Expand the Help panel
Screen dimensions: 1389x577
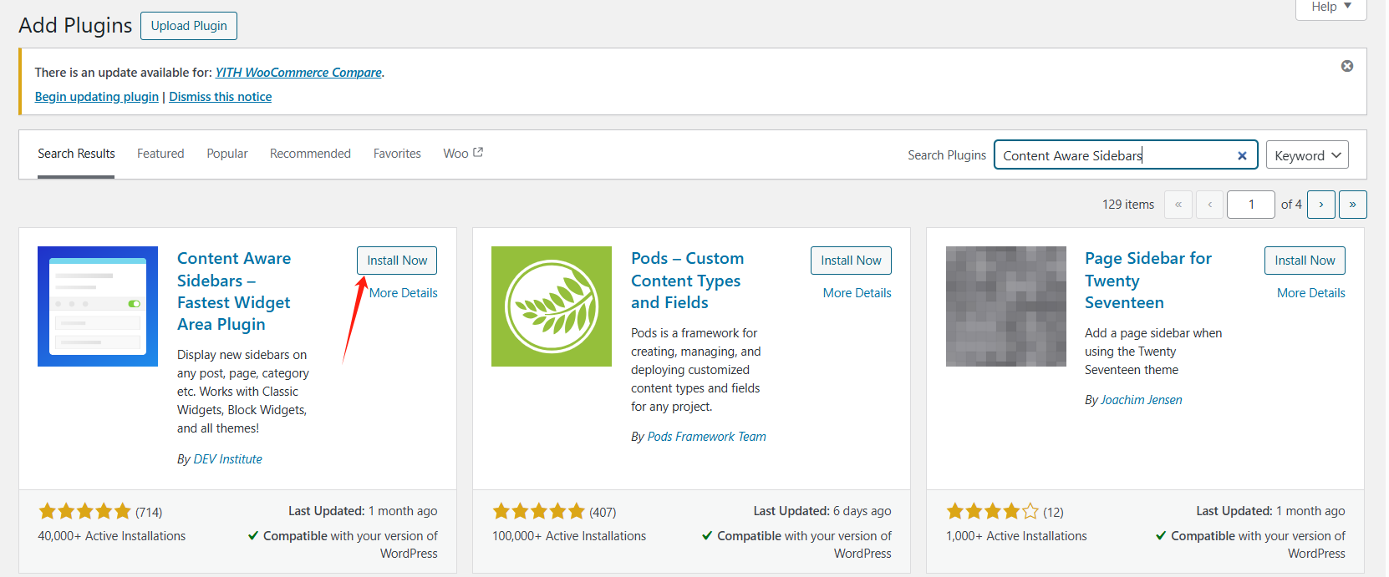pos(1330,8)
